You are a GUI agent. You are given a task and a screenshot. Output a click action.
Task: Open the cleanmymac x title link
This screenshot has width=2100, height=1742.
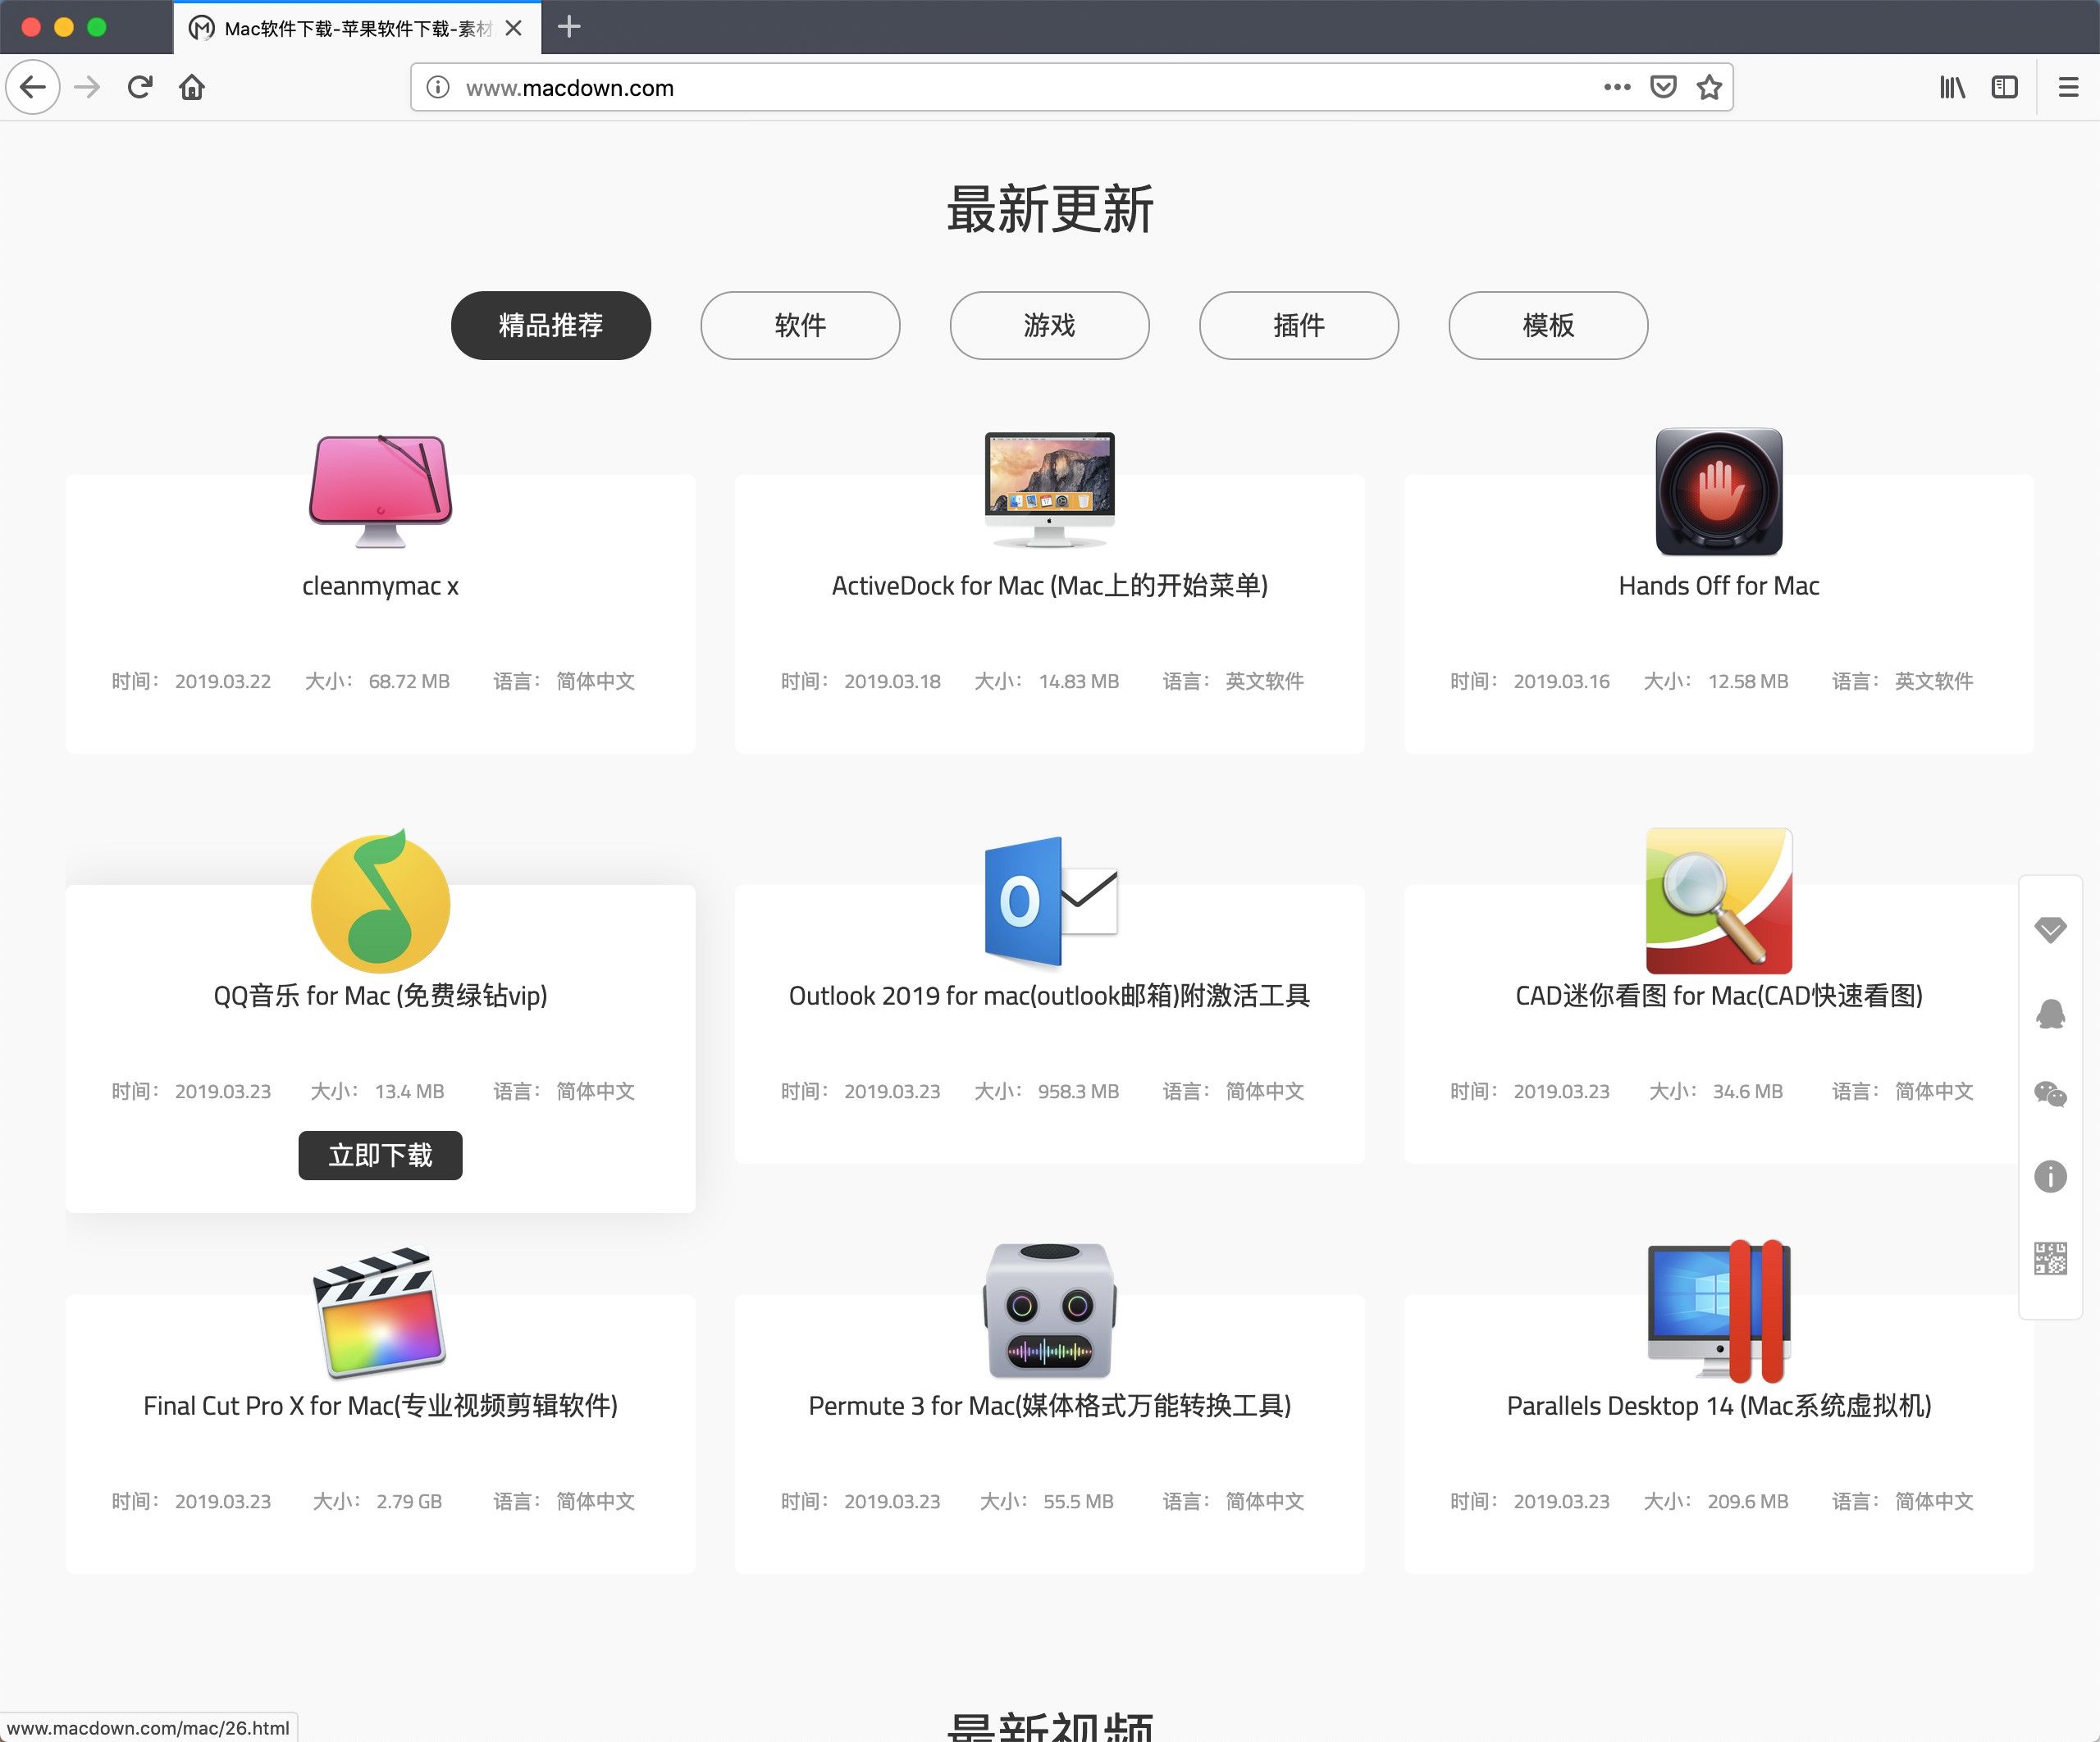click(x=380, y=586)
